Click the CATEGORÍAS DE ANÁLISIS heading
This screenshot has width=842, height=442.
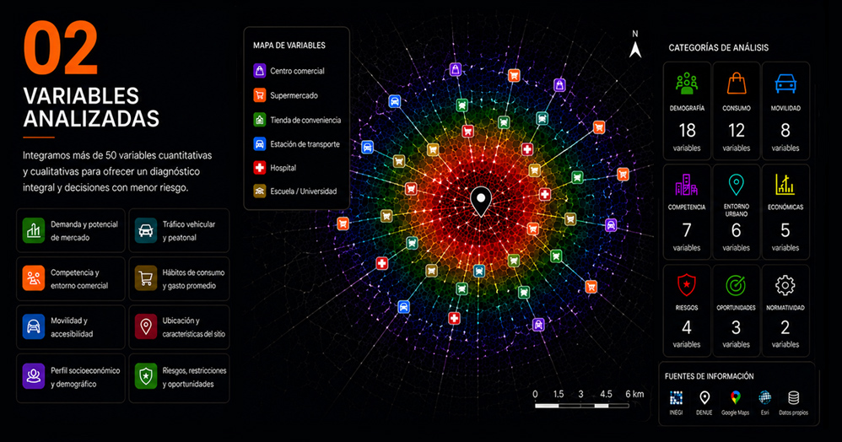[x=719, y=48]
